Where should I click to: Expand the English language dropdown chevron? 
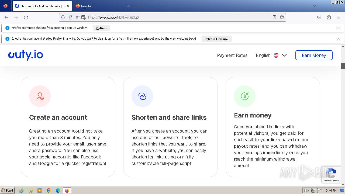click(284, 55)
